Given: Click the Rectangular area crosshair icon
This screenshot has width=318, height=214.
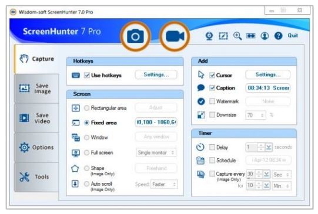Looking at the screenshot, I should (x=76, y=108).
